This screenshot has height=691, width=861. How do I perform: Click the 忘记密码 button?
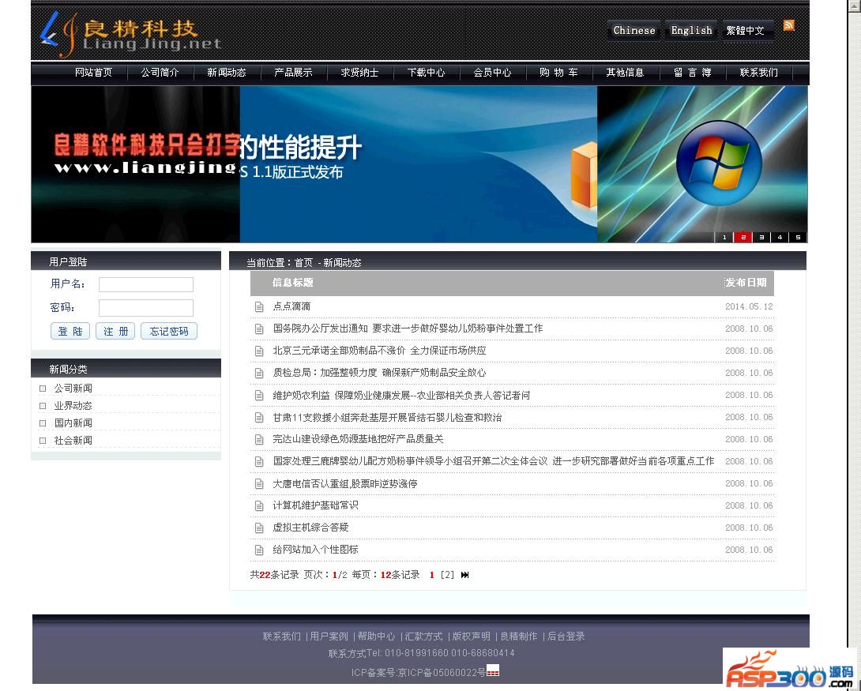coord(169,332)
